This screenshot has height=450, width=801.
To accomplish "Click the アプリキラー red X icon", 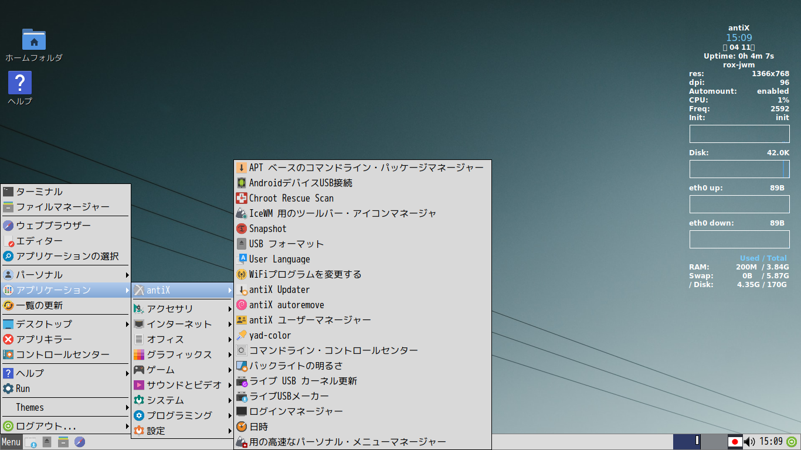I will point(8,339).
